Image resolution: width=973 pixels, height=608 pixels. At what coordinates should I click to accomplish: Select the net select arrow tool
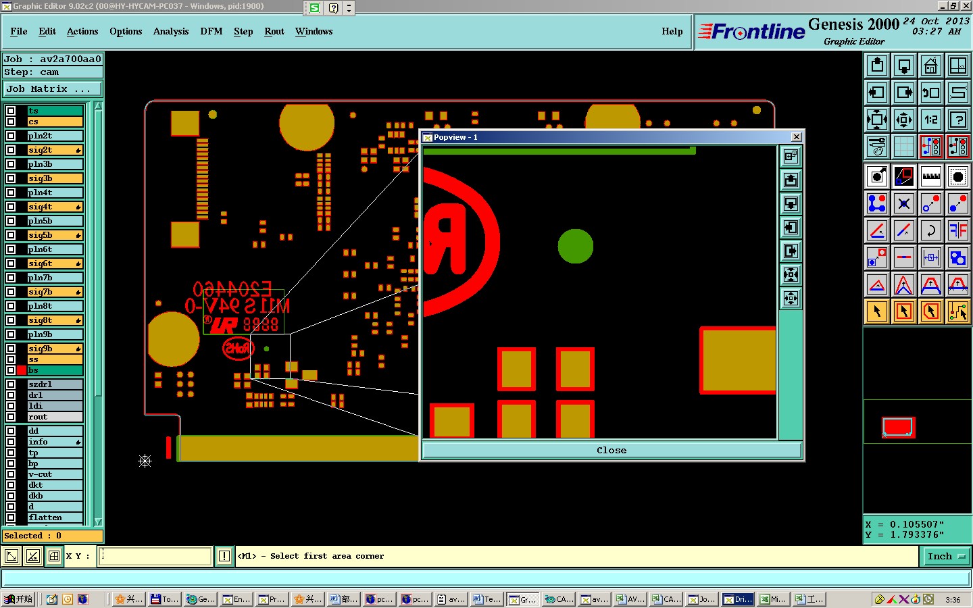958,311
